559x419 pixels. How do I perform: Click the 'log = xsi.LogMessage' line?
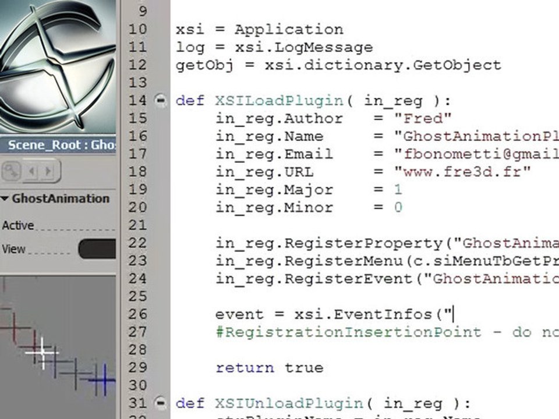(274, 47)
